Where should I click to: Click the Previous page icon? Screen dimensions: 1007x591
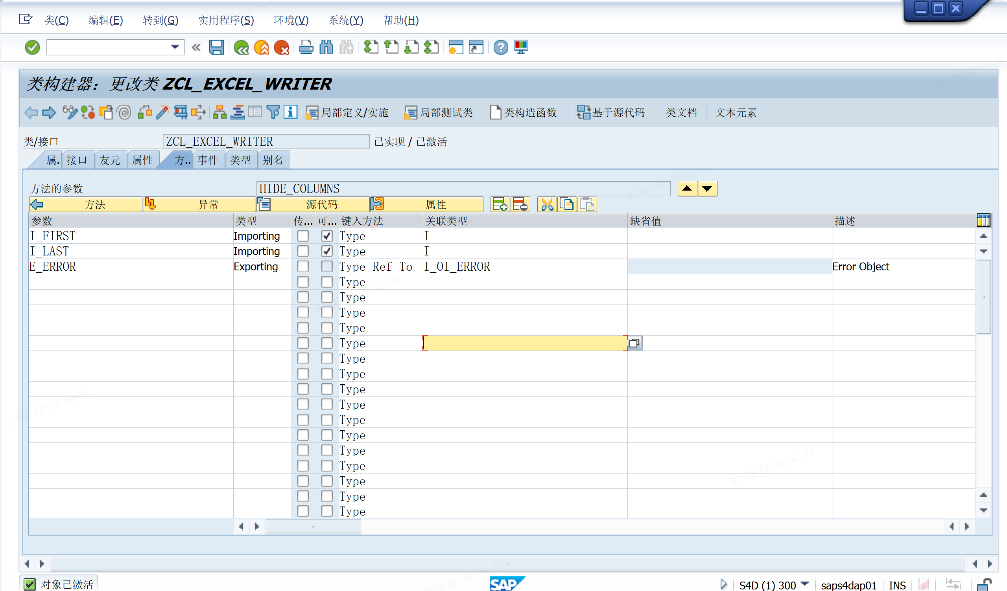coord(391,48)
